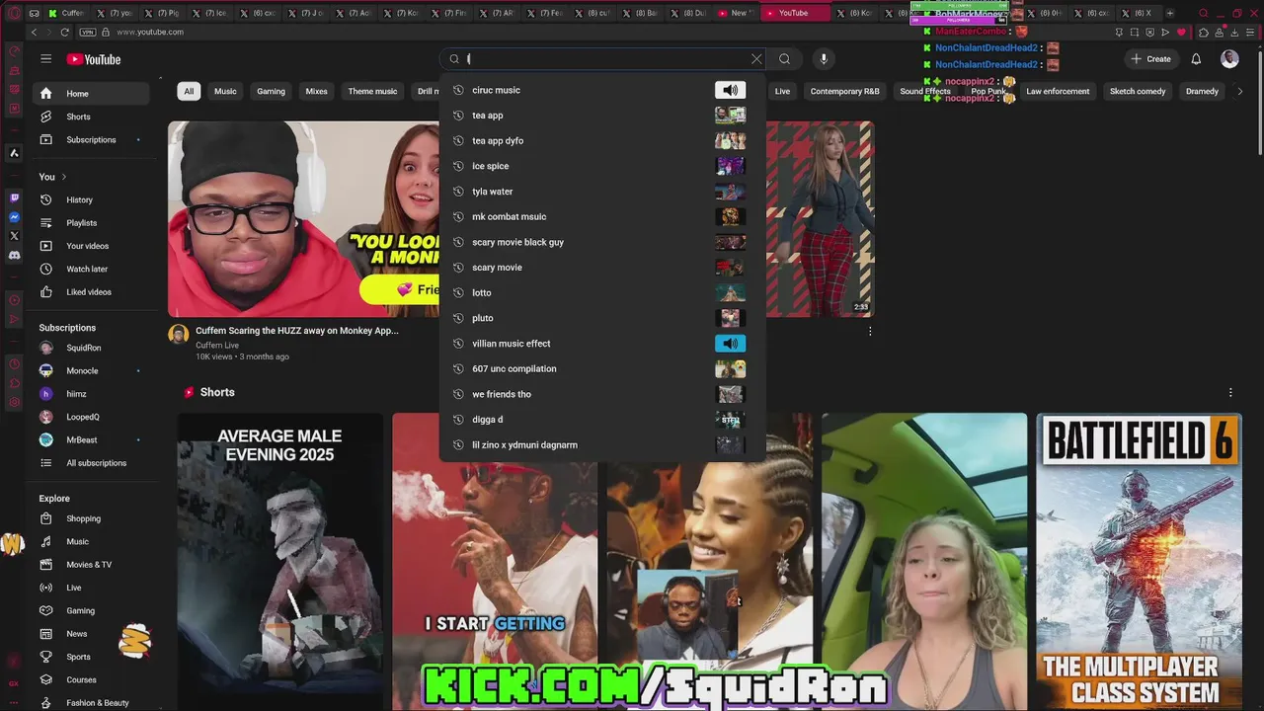
Task: Select the Gaming filter chip
Action: [271, 91]
